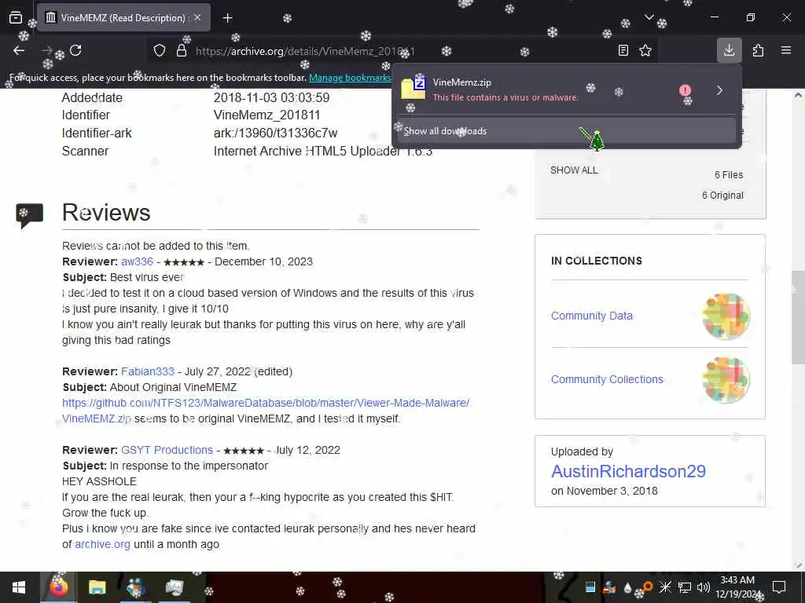Open the Windows Start menu

19,587
